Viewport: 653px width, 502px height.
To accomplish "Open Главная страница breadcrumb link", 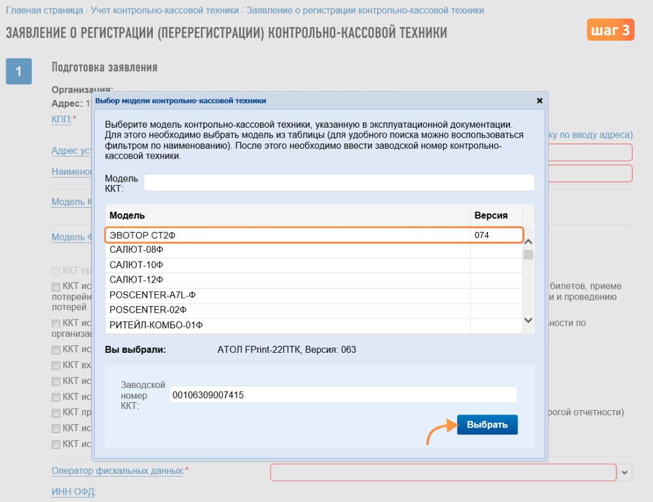I will click(x=44, y=10).
